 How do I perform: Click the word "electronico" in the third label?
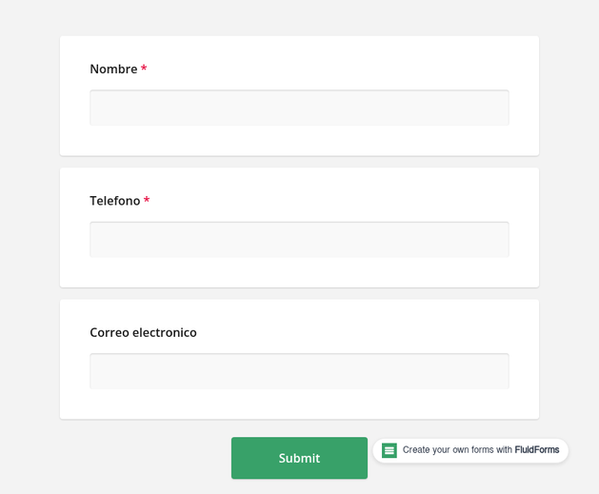click(x=165, y=332)
